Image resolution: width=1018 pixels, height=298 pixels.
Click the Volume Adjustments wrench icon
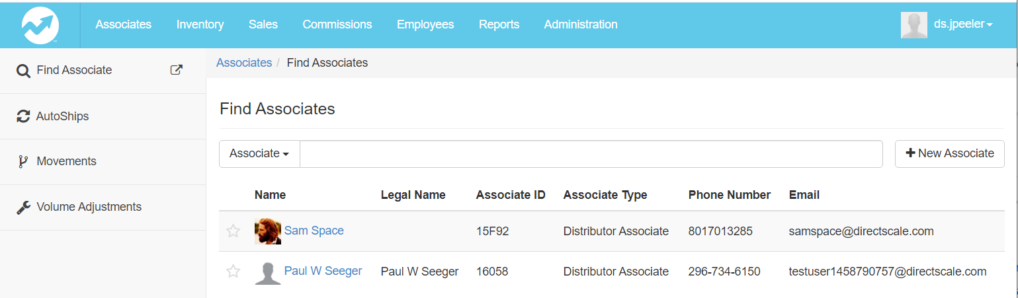23,207
